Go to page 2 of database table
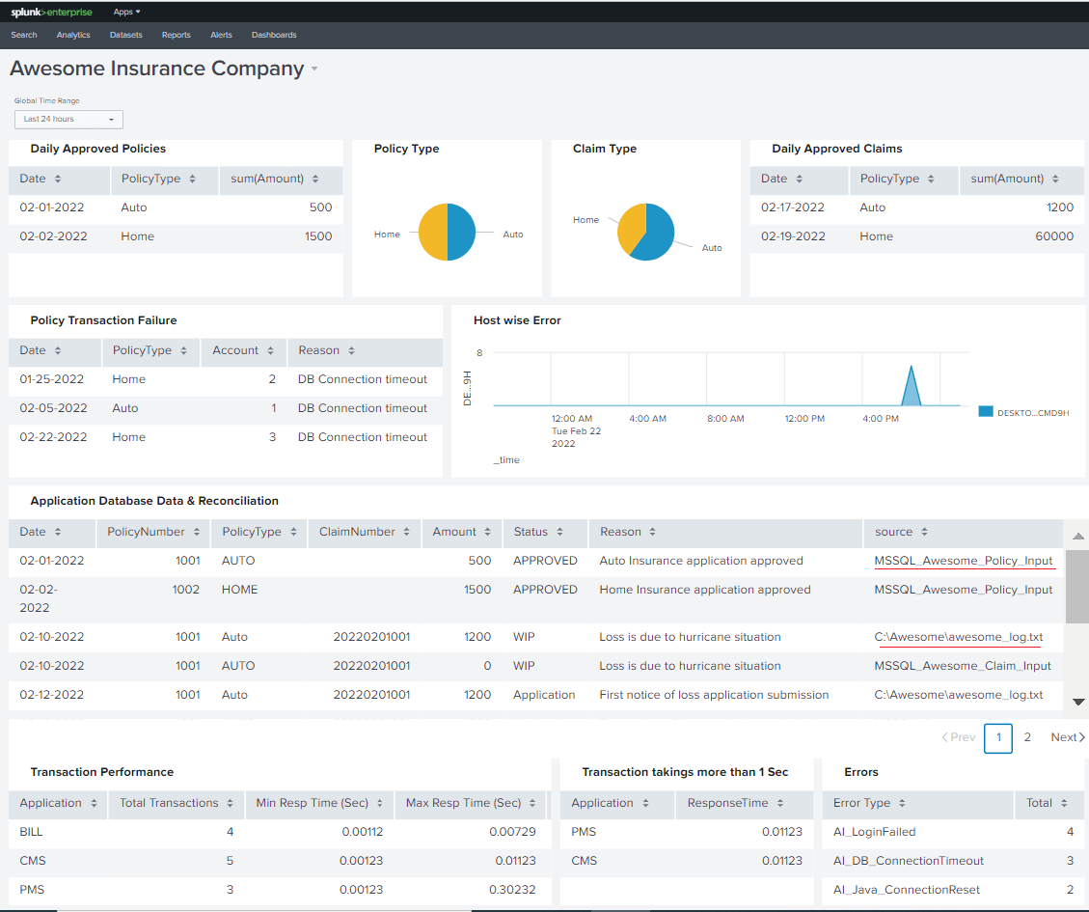1089x912 pixels. pos(1027,737)
